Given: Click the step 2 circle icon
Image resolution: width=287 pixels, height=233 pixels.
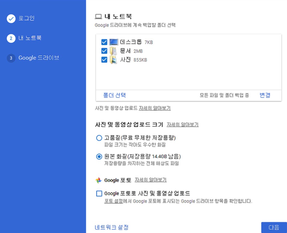Looking at the screenshot, I should (11, 38).
